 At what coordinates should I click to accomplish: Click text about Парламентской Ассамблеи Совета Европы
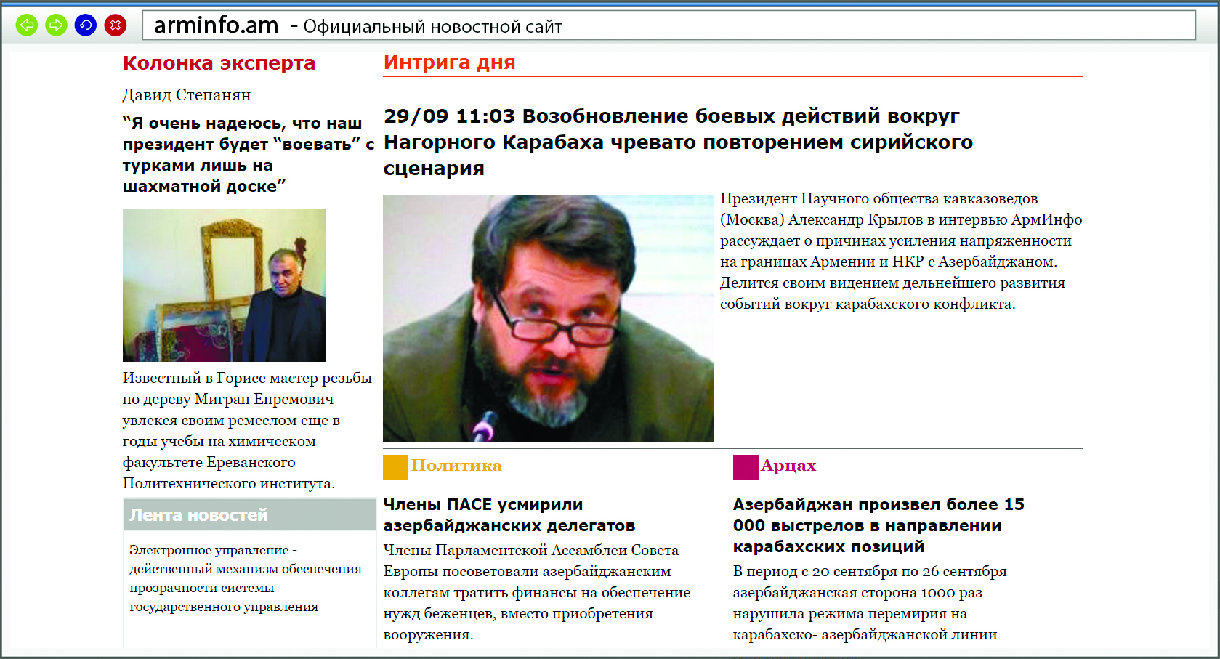pyautogui.click(x=537, y=592)
